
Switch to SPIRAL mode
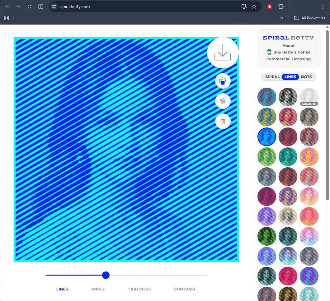(x=272, y=77)
